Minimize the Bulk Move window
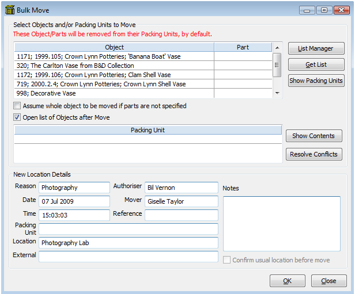This screenshot has width=355, height=294. [307, 10]
